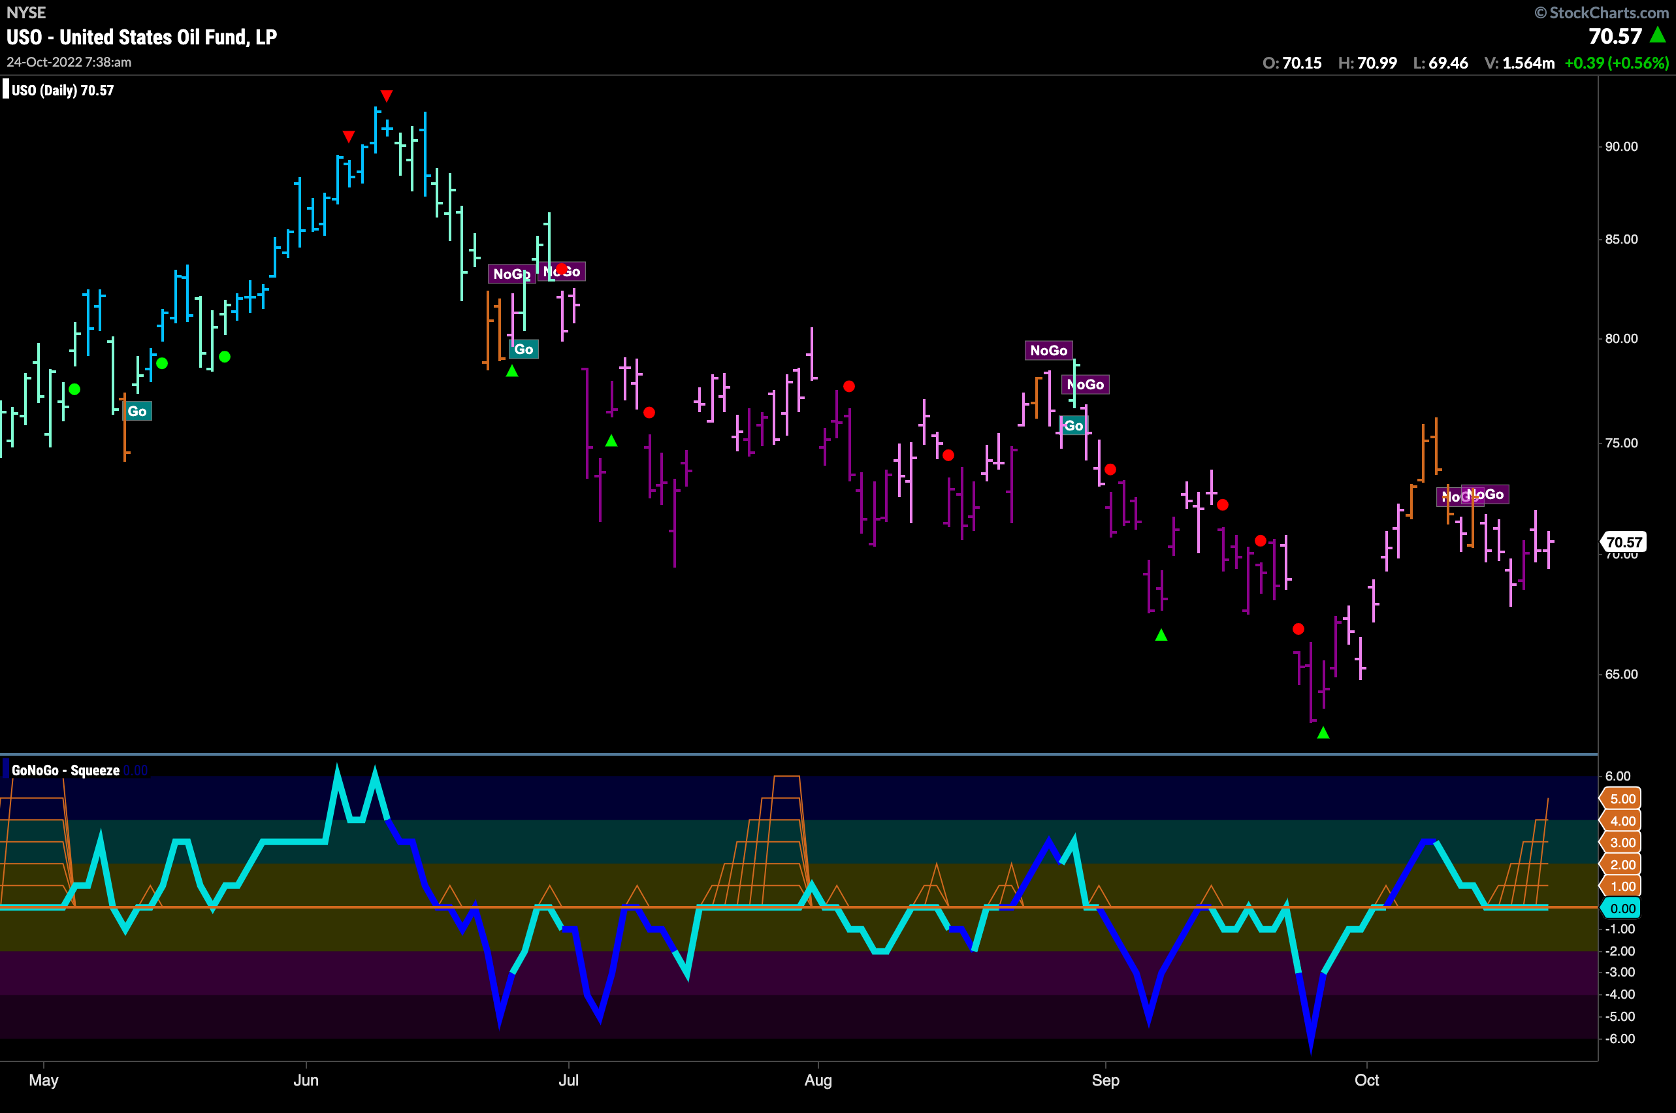Click the 75.00 price axis label
Screen dimensions: 1676x1113
pos(1622,443)
